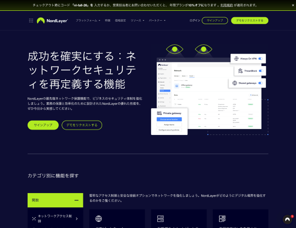
Task: Expand the パートナー dropdown
Action: (x=157, y=21)
